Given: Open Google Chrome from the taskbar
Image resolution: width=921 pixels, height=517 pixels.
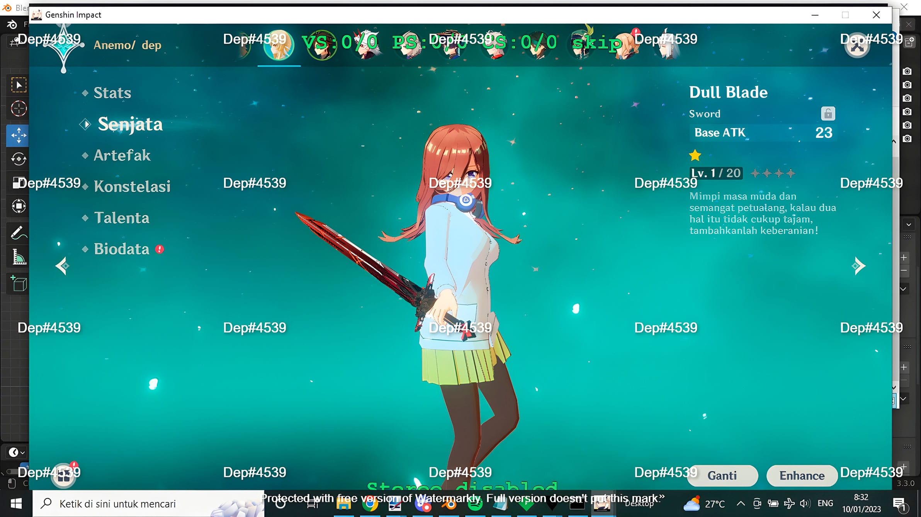Looking at the screenshot, I should point(370,504).
